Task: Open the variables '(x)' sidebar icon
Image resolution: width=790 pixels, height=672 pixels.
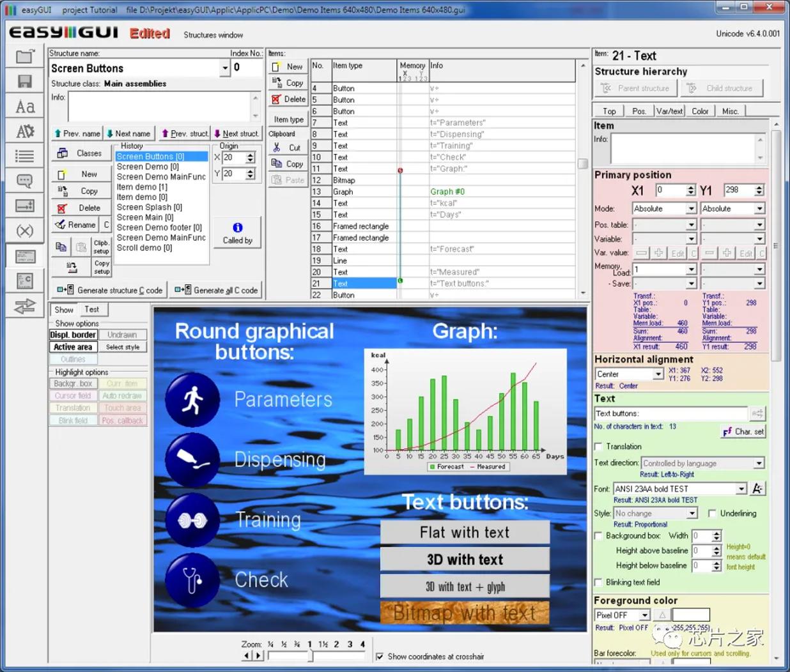Action: (25, 231)
